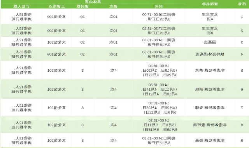This screenshot has width=249, height=148.
Task: Click 文化馆109 location cell
Action: tap(56, 55)
